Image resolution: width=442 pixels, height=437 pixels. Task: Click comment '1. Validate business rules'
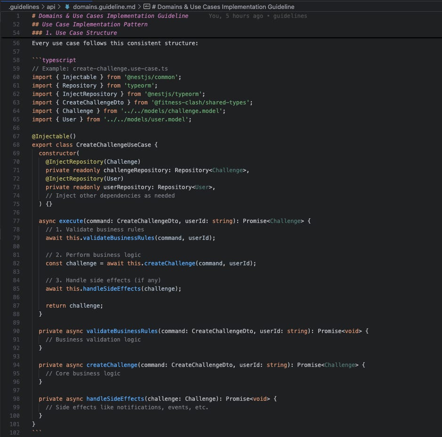(95, 230)
